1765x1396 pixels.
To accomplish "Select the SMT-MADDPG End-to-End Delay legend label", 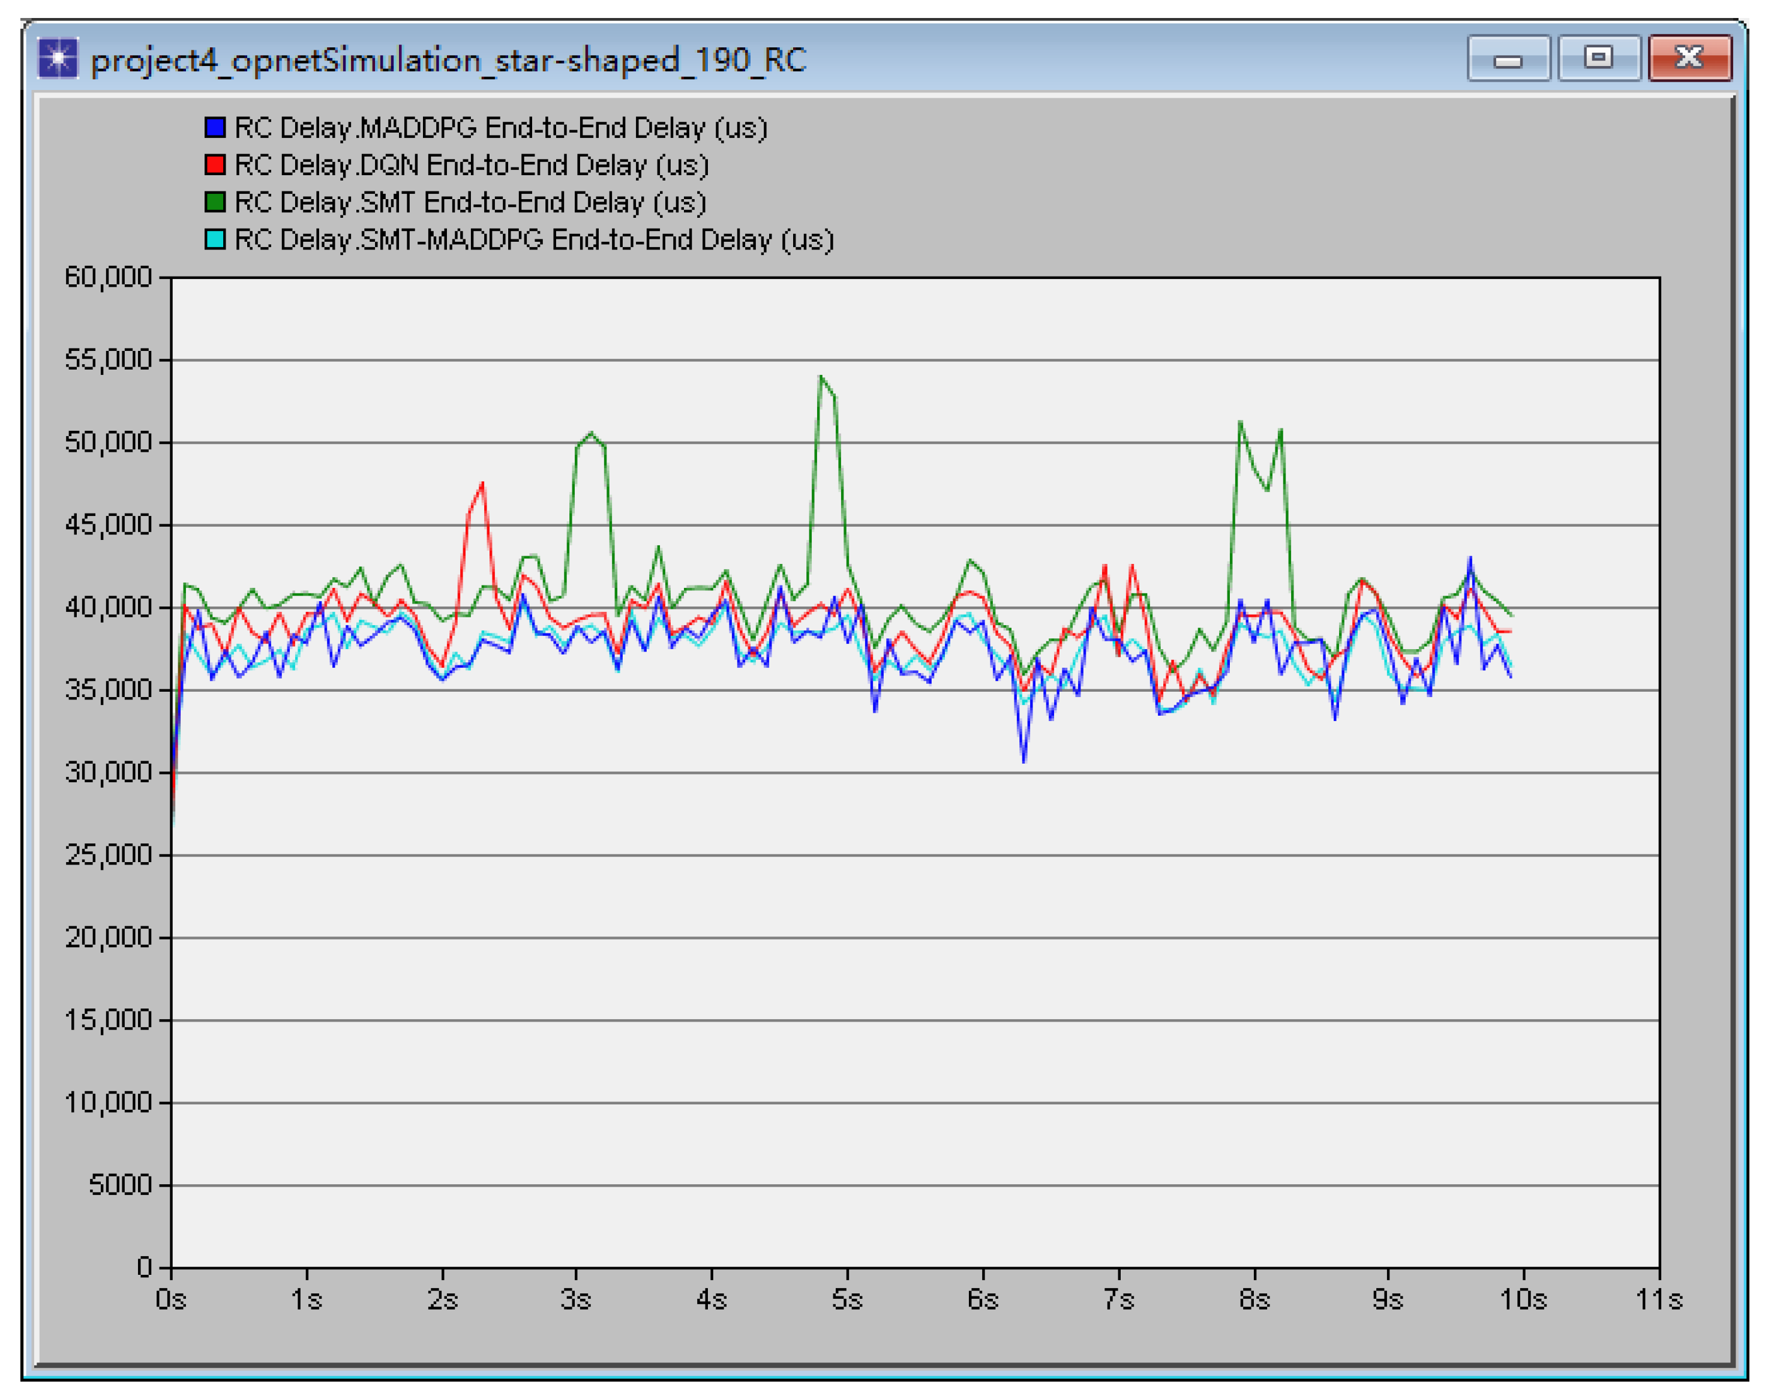I will click(x=533, y=239).
